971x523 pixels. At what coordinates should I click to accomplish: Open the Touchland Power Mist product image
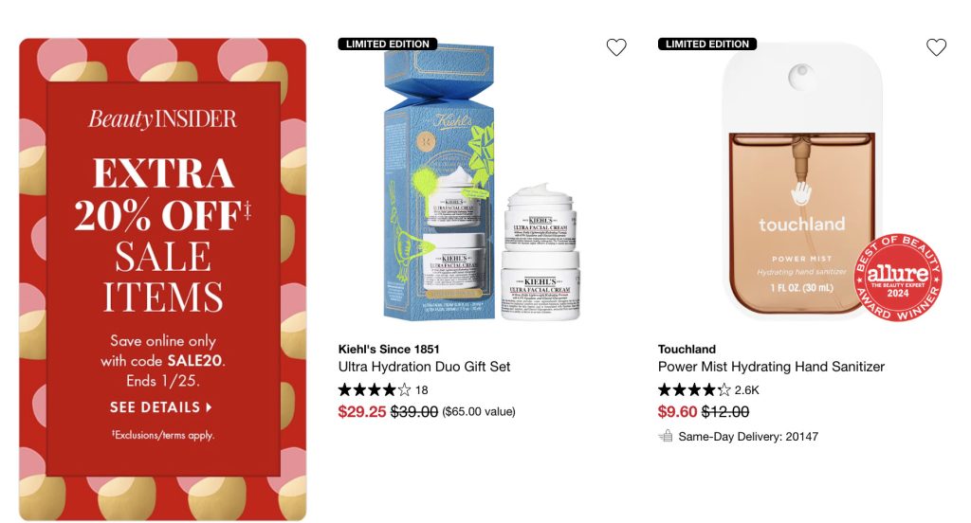coord(802,181)
